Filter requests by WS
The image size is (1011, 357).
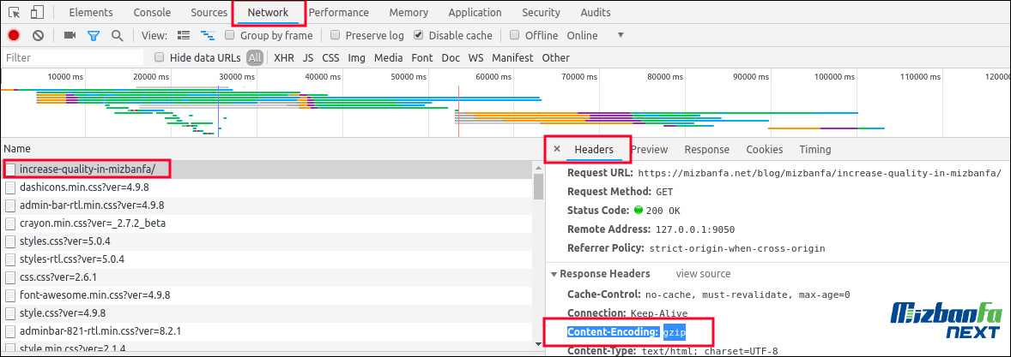coord(475,58)
